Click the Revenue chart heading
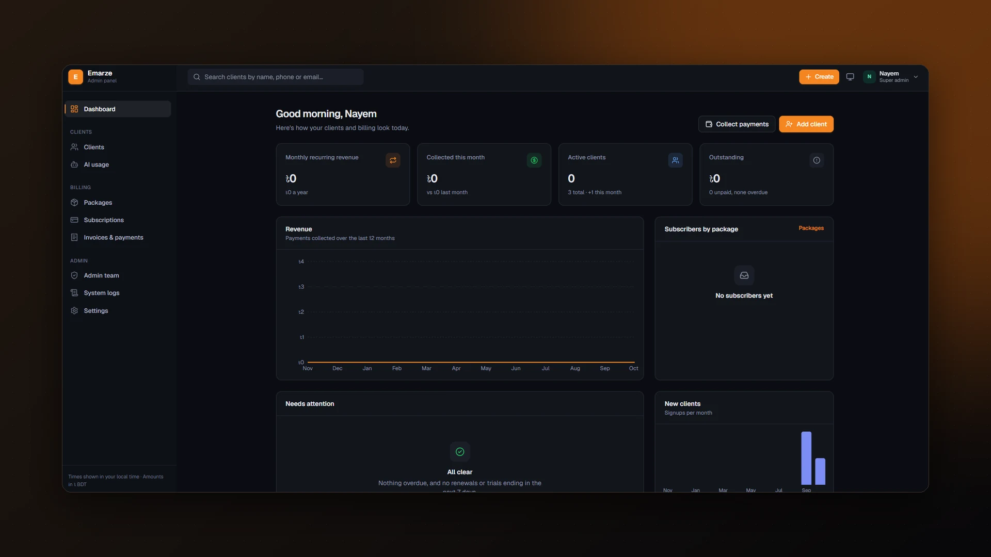The width and height of the screenshot is (991, 557). pyautogui.click(x=298, y=229)
